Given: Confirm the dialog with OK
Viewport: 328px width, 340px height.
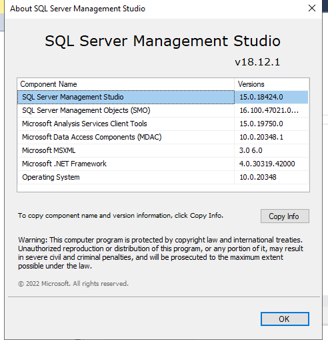Looking at the screenshot, I should pos(285,319).
